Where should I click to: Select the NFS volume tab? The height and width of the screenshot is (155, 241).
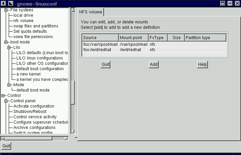pos(91,12)
